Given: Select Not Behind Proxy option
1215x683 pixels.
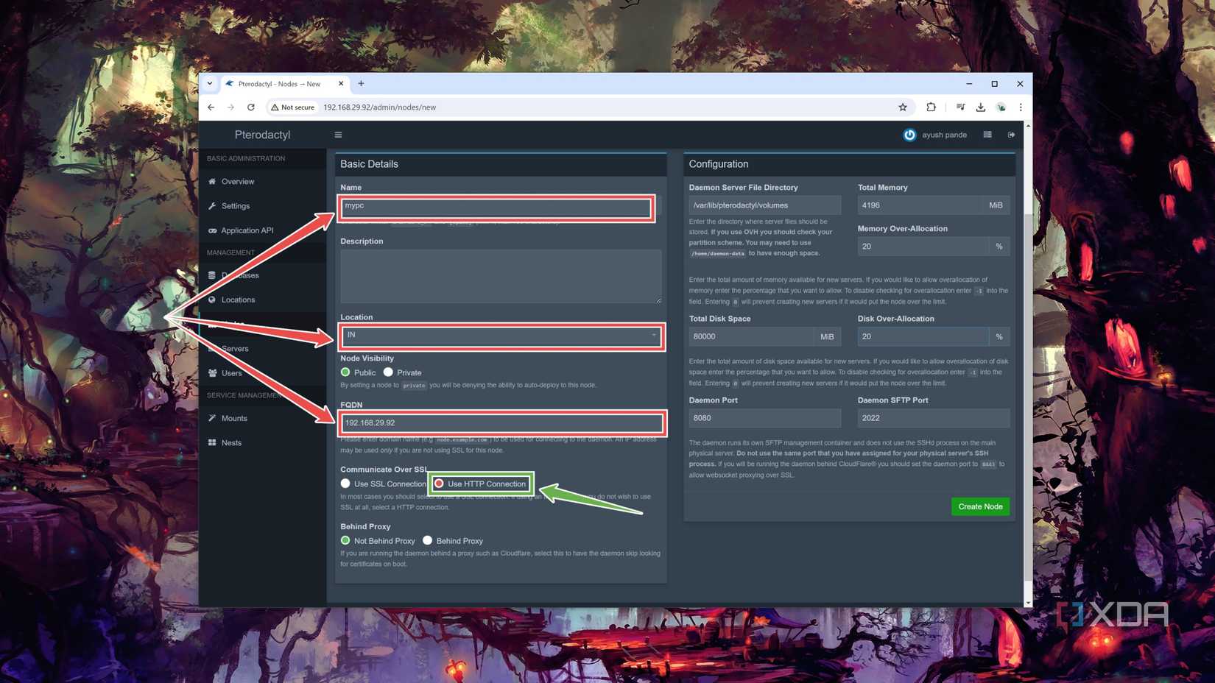Looking at the screenshot, I should (345, 540).
